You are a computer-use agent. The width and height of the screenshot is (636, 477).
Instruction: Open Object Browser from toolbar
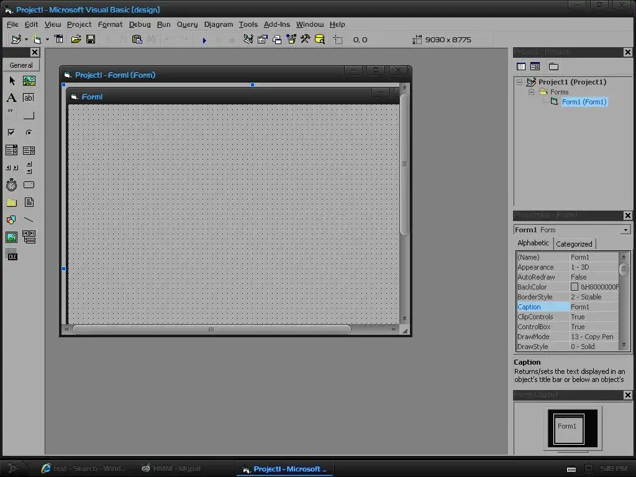click(291, 39)
